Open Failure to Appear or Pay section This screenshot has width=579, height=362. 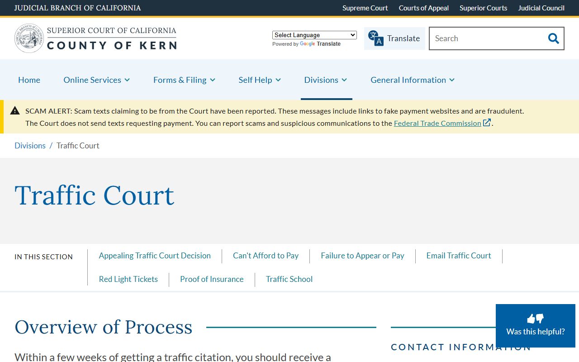(x=362, y=256)
